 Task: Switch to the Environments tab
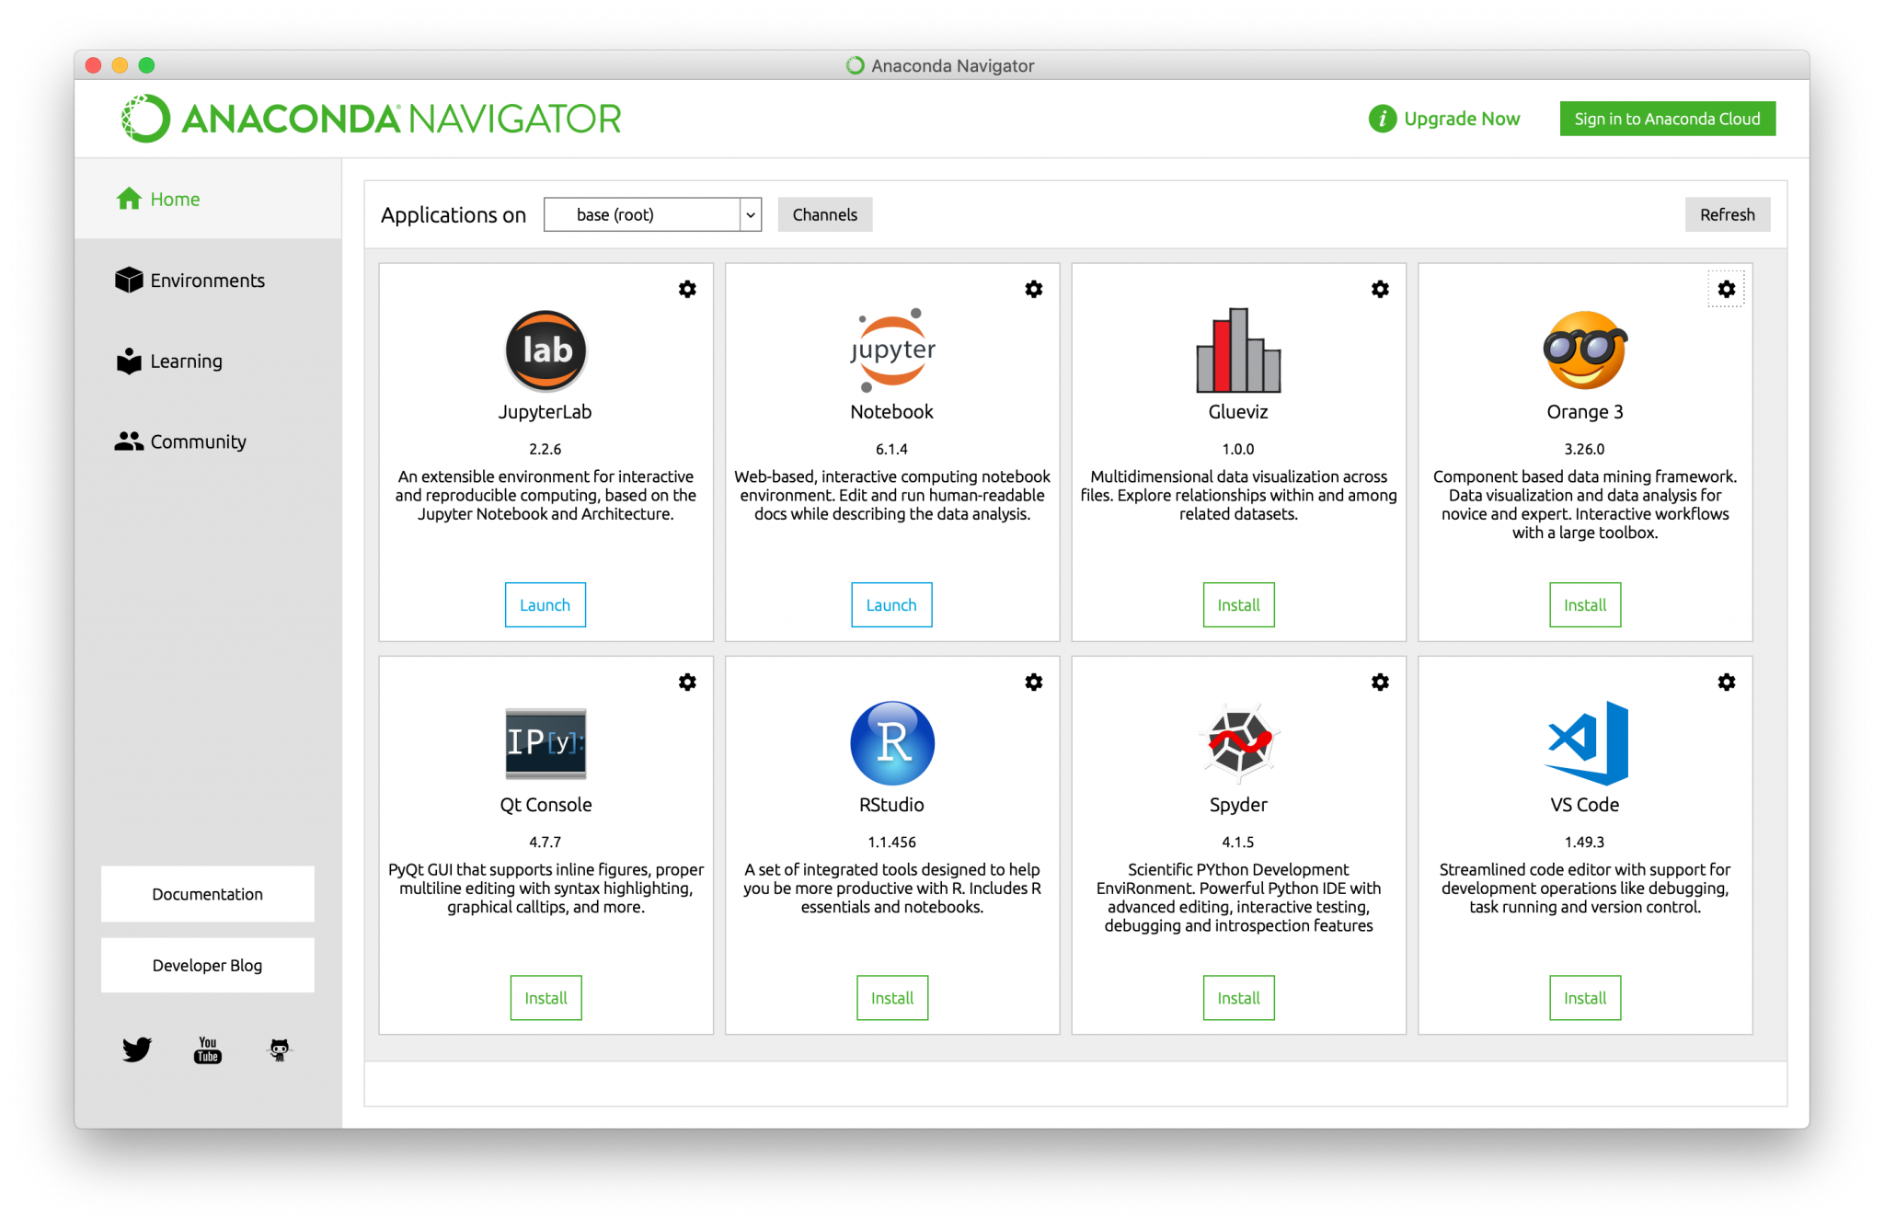point(208,280)
